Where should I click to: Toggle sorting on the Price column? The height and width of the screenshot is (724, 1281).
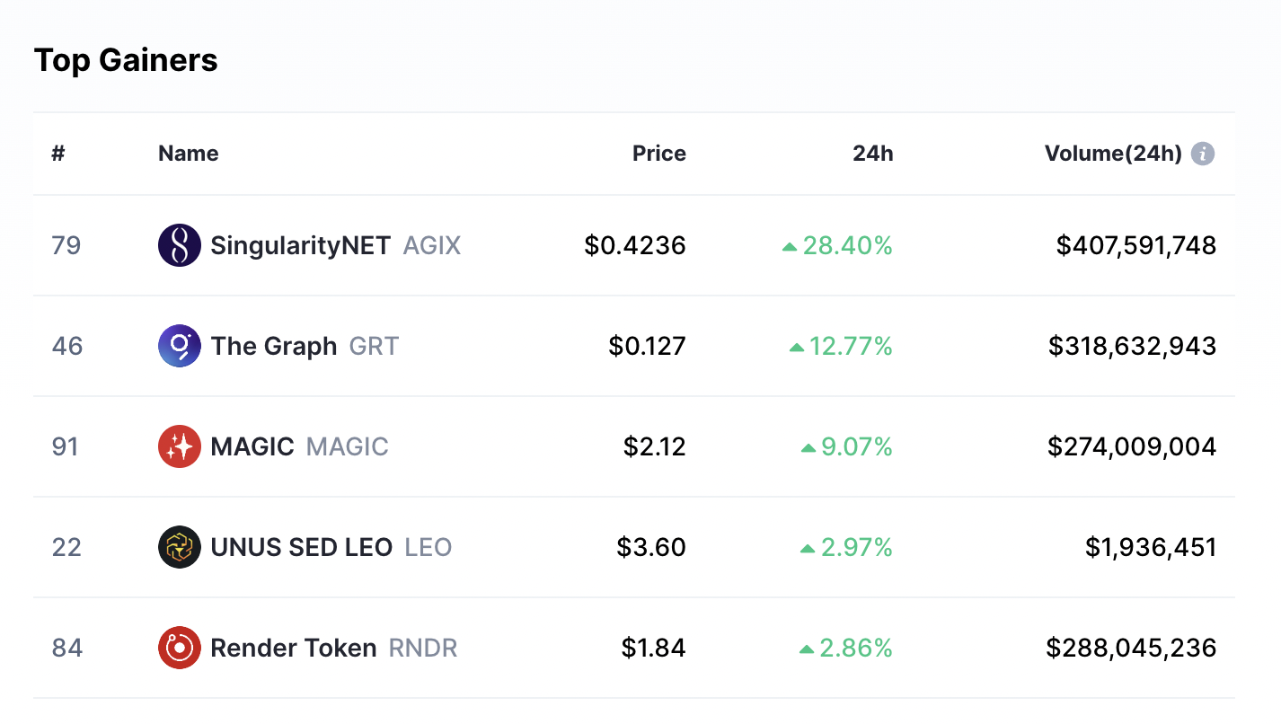[658, 154]
